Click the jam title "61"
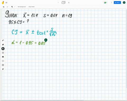 tap(6, 3)
